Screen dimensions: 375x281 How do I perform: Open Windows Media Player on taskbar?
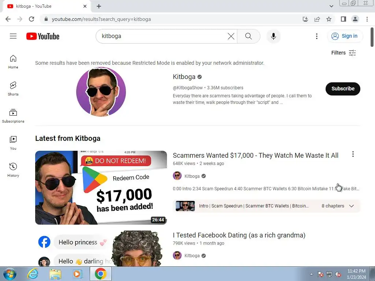[x=78, y=274]
